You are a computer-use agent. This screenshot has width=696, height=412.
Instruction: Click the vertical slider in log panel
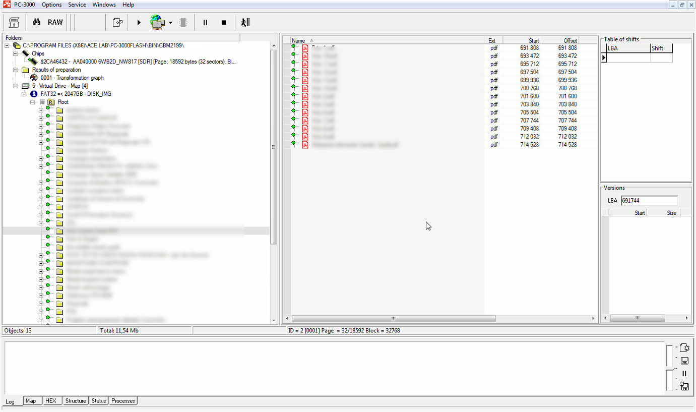coord(669,368)
